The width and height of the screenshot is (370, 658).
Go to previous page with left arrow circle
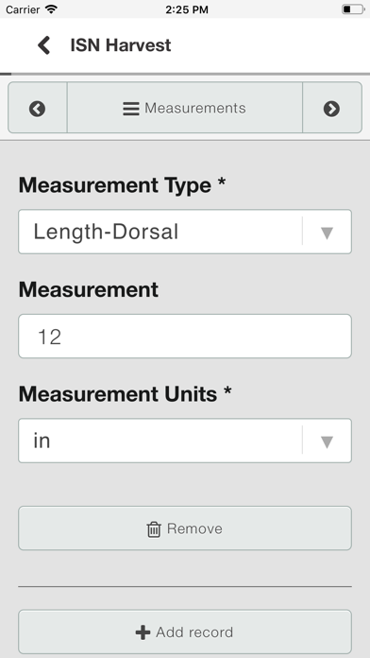(38, 109)
